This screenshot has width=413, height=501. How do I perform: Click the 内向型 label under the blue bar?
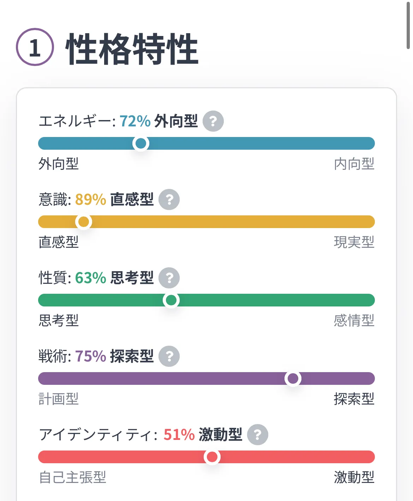(354, 164)
